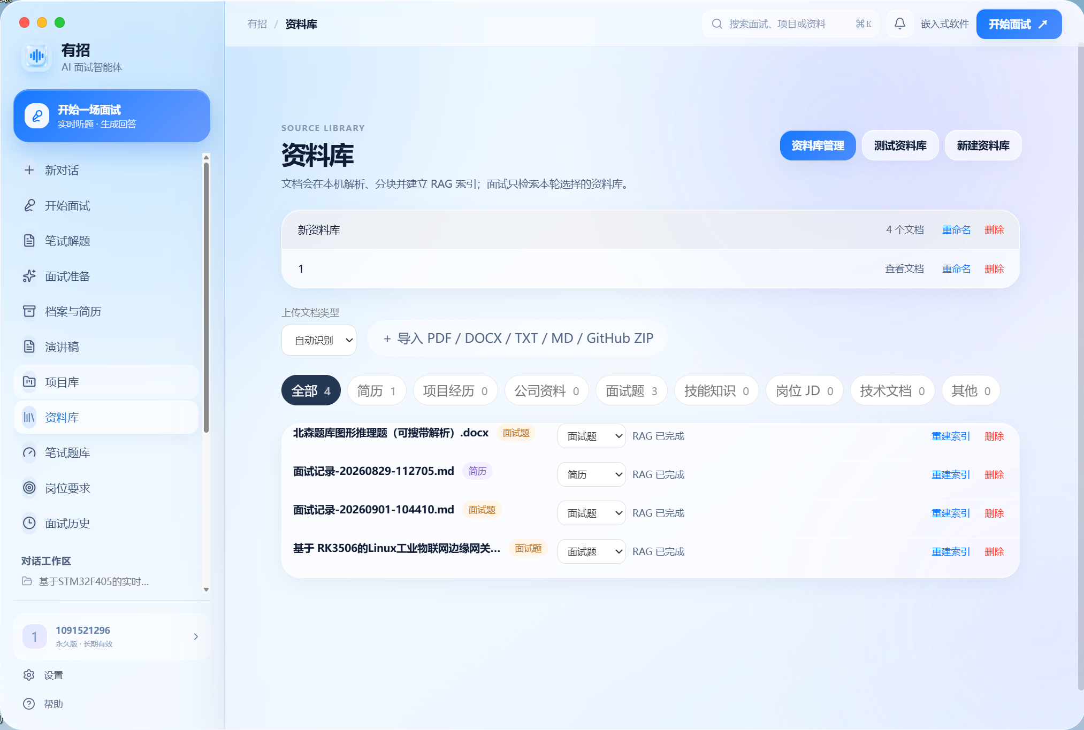
Task: Expand account 1091521296 chevron
Action: pyautogui.click(x=196, y=636)
